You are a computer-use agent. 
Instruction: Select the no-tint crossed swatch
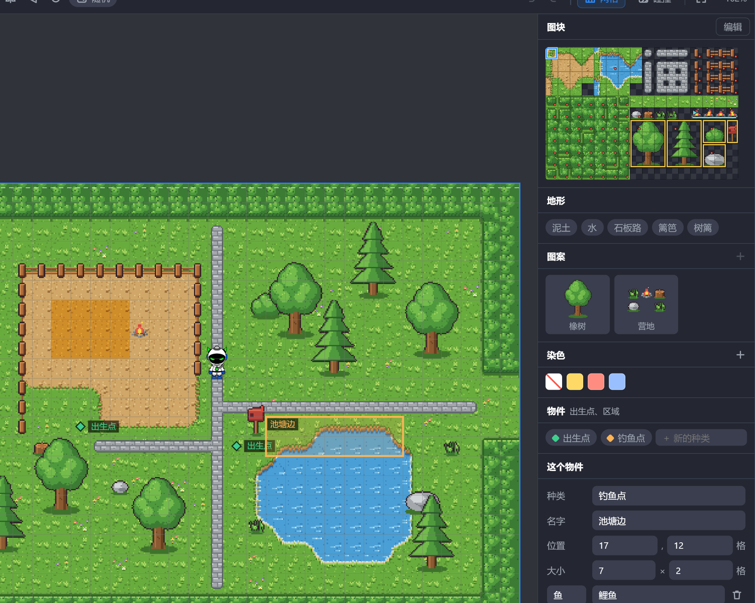tap(554, 382)
